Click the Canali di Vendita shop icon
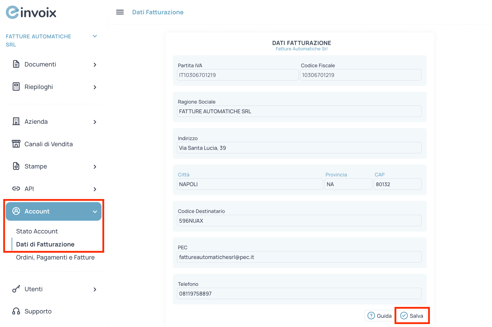 pyautogui.click(x=16, y=144)
